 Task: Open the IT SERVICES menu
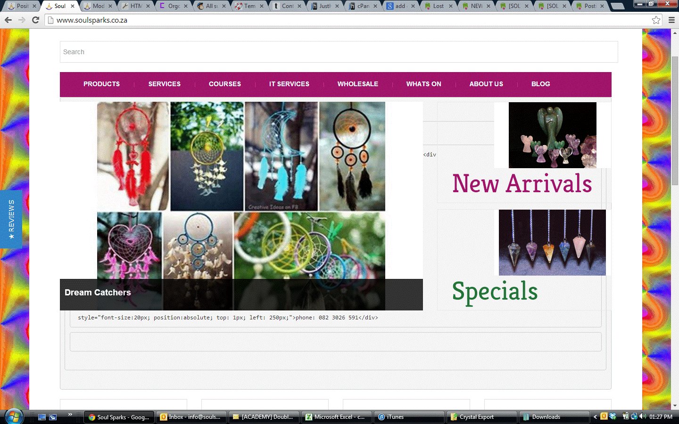pyautogui.click(x=289, y=84)
